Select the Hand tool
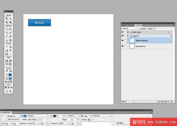 click(x=7, y=91)
